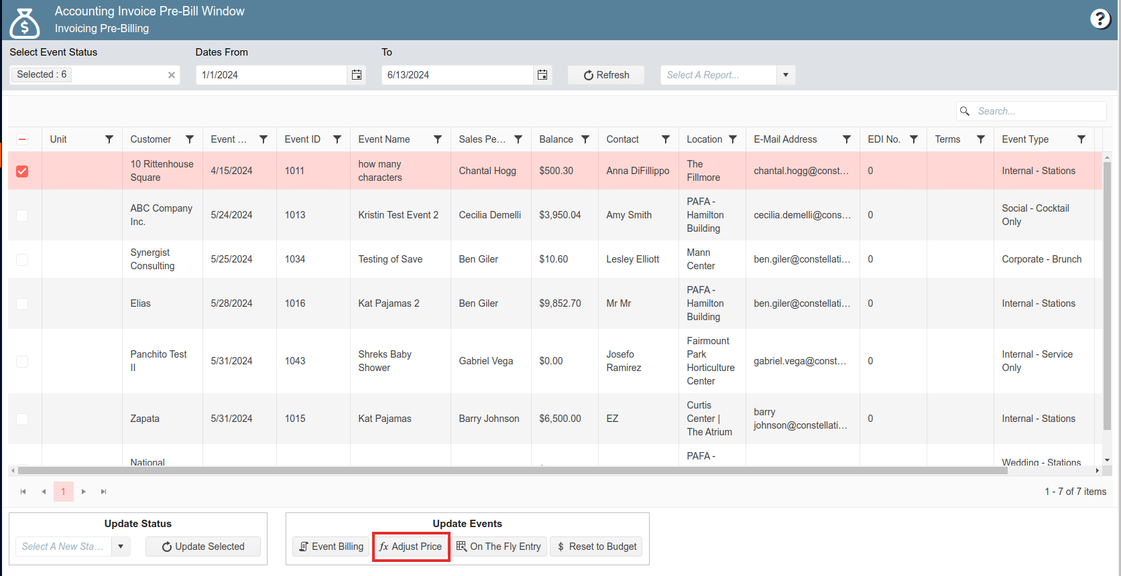Clear the selected event status with X

(x=172, y=75)
